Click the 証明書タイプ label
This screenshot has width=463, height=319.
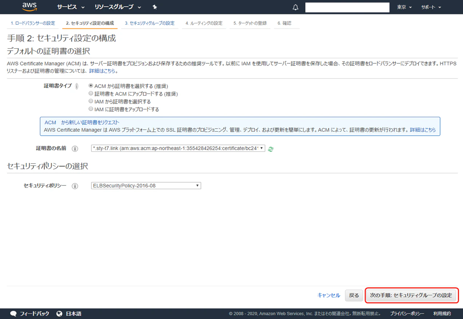point(58,86)
